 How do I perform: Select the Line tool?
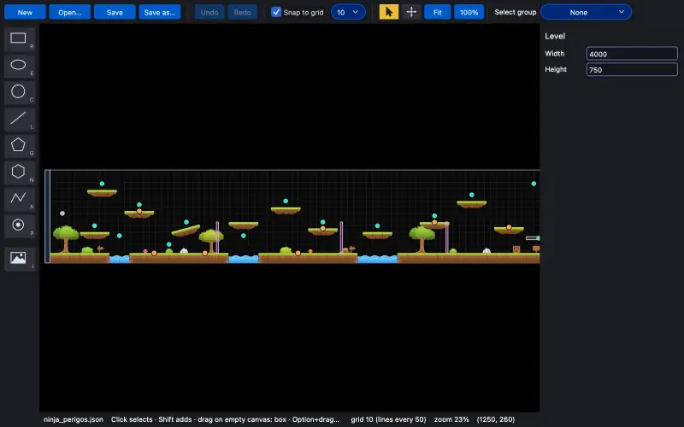pos(20,119)
